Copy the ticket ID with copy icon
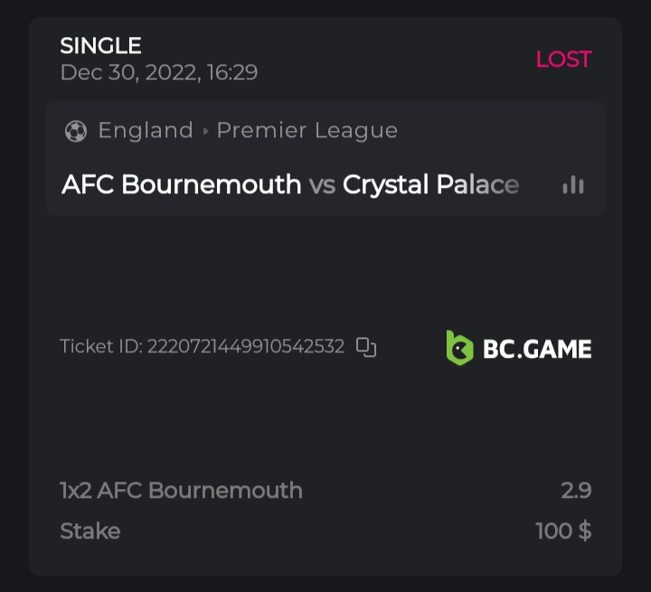Image resolution: width=651 pixels, height=592 pixels. pos(366,347)
